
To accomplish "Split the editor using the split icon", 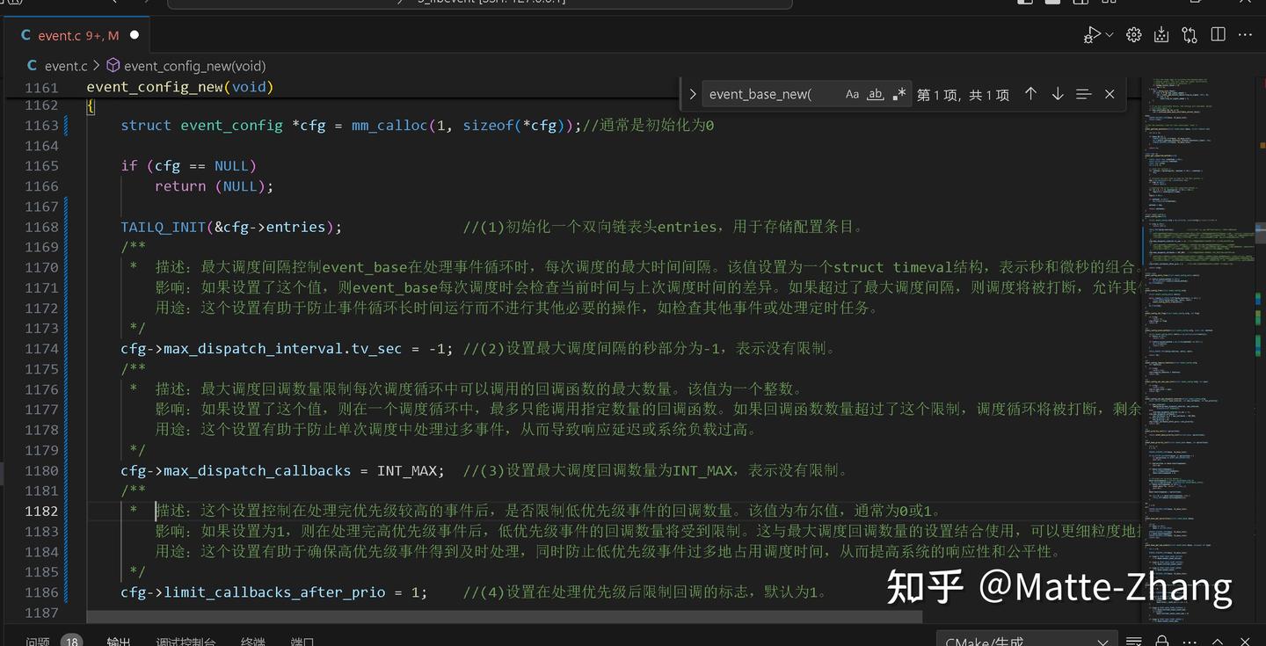I will [x=1218, y=34].
